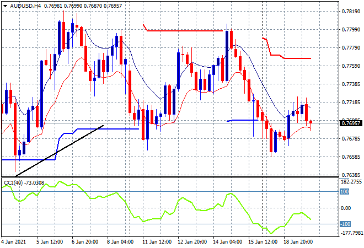Viewport: 364px width, 248px height.
Task: Click the current price tag 0.76957
Action: tap(351, 123)
